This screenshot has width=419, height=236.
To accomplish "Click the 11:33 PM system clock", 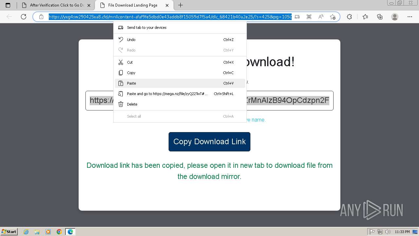I will (x=402, y=232).
